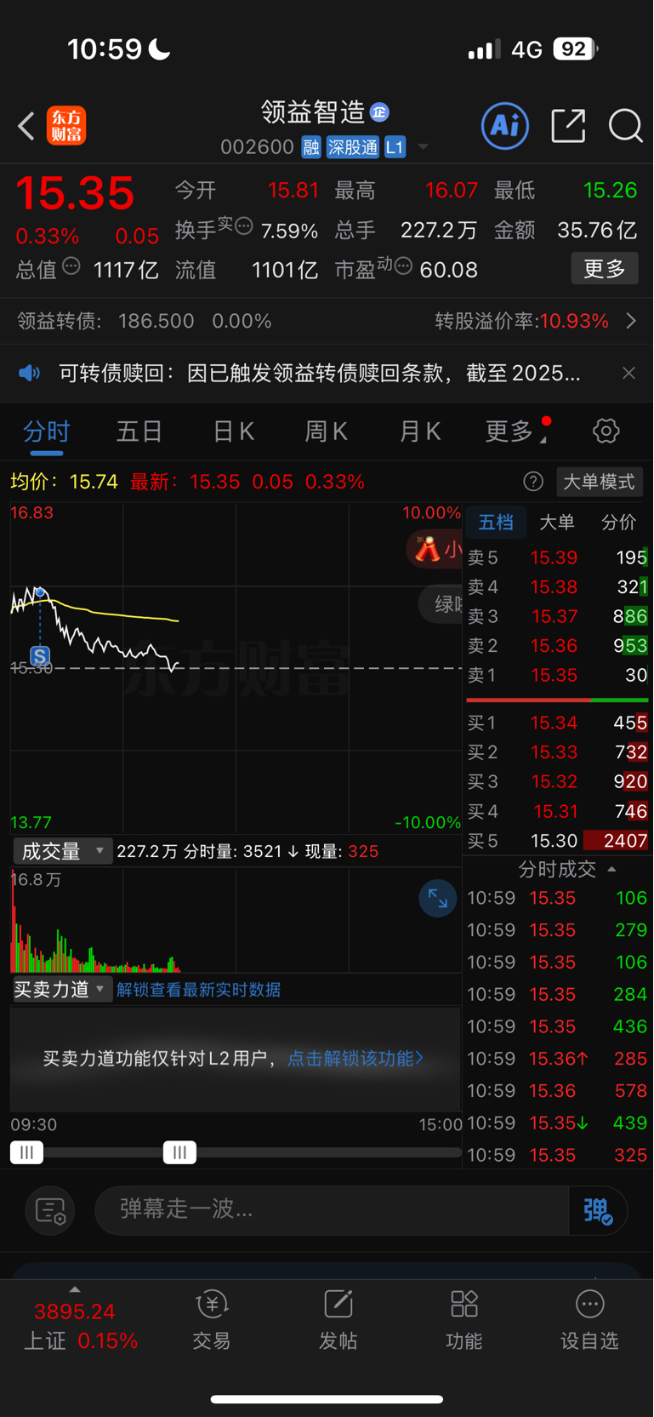This screenshot has height=1417, width=654.
Task: Open 功能 functions icon
Action: pos(463,1321)
